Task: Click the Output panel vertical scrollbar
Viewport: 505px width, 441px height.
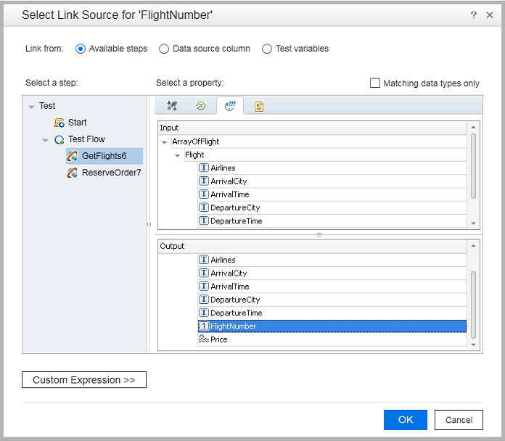Action: (474, 305)
